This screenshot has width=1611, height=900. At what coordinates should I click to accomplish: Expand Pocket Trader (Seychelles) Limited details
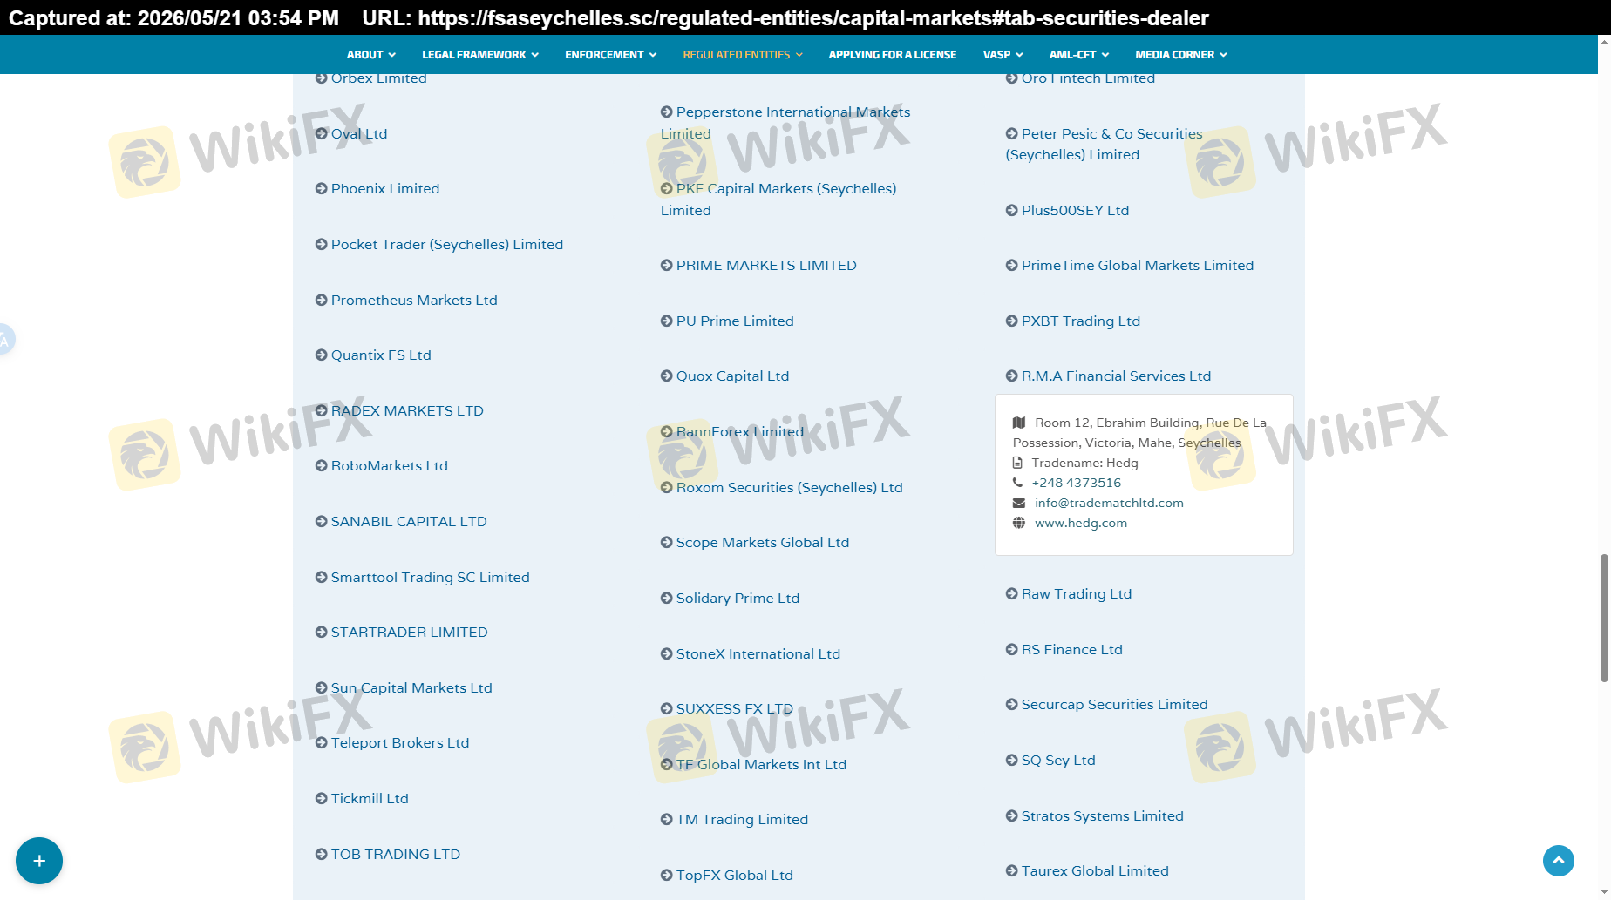point(447,244)
